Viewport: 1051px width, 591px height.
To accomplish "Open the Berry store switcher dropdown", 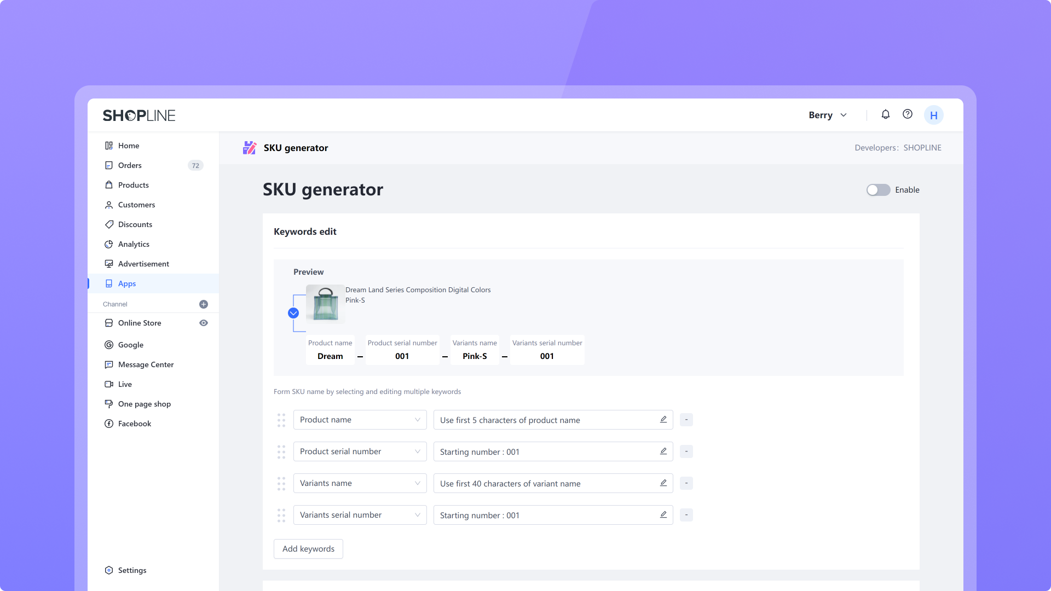I will point(828,115).
